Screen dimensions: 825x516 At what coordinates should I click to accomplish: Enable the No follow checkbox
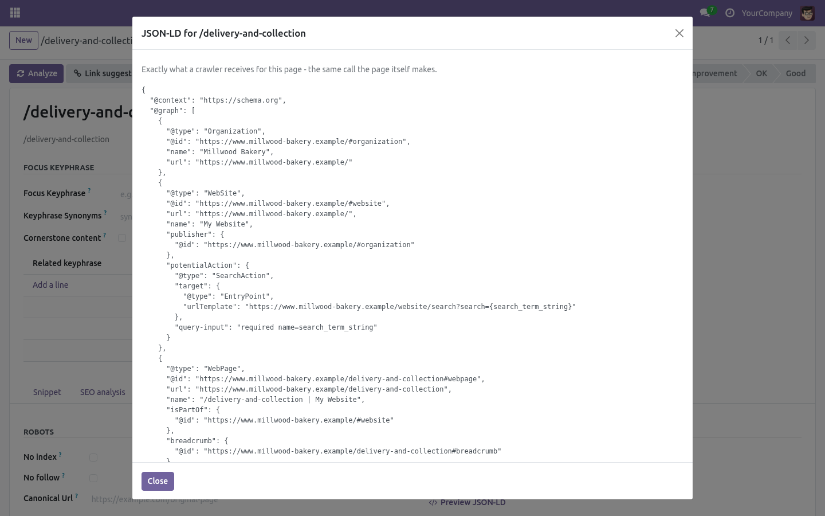pyautogui.click(x=93, y=478)
